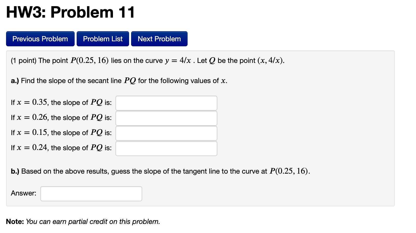Focus the first secant slope input

(x=166, y=103)
